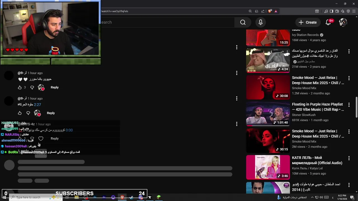The width and height of the screenshot is (358, 201).
Task: Open options for the 30:15 Smoke Mood video
Action: [x=349, y=131]
